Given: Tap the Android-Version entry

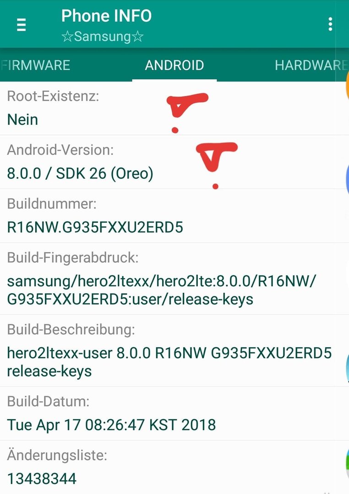Looking at the screenshot, I should (174, 162).
